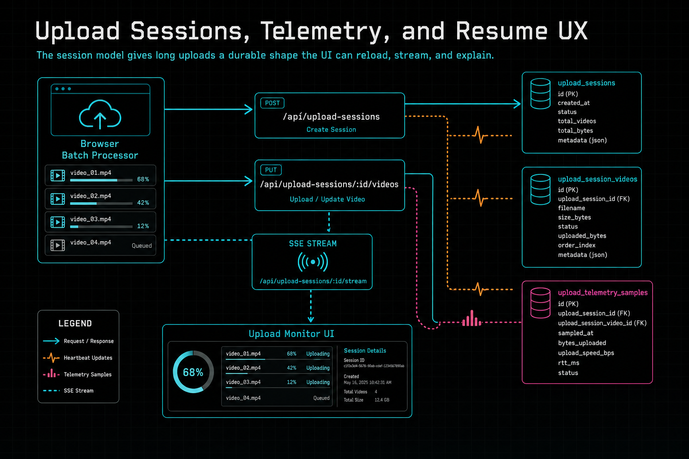This screenshot has height=459, width=689.
Task: Click video_01.mp4 progress bar in Upload Monitor UI
Action: tap(278, 359)
